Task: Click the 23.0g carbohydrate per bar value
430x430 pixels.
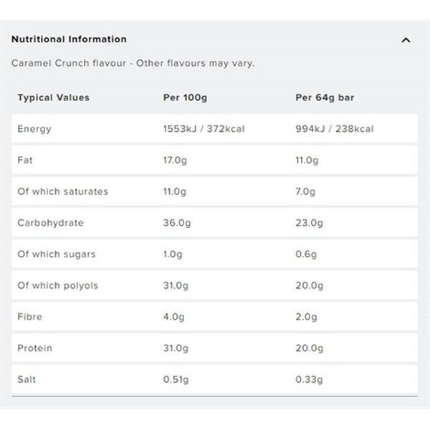Action: coord(309,223)
